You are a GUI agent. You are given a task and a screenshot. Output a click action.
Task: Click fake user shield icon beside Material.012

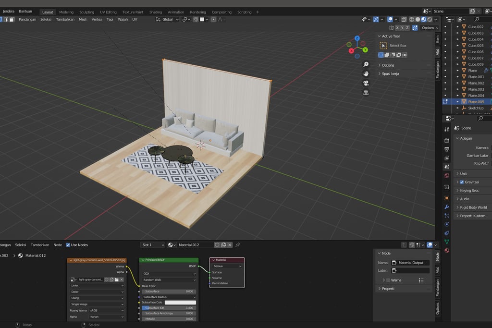(217, 245)
